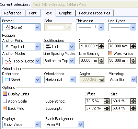Decrease the Word wrap width value
The height and width of the screenshot is (129, 138).
(x=133, y=62)
